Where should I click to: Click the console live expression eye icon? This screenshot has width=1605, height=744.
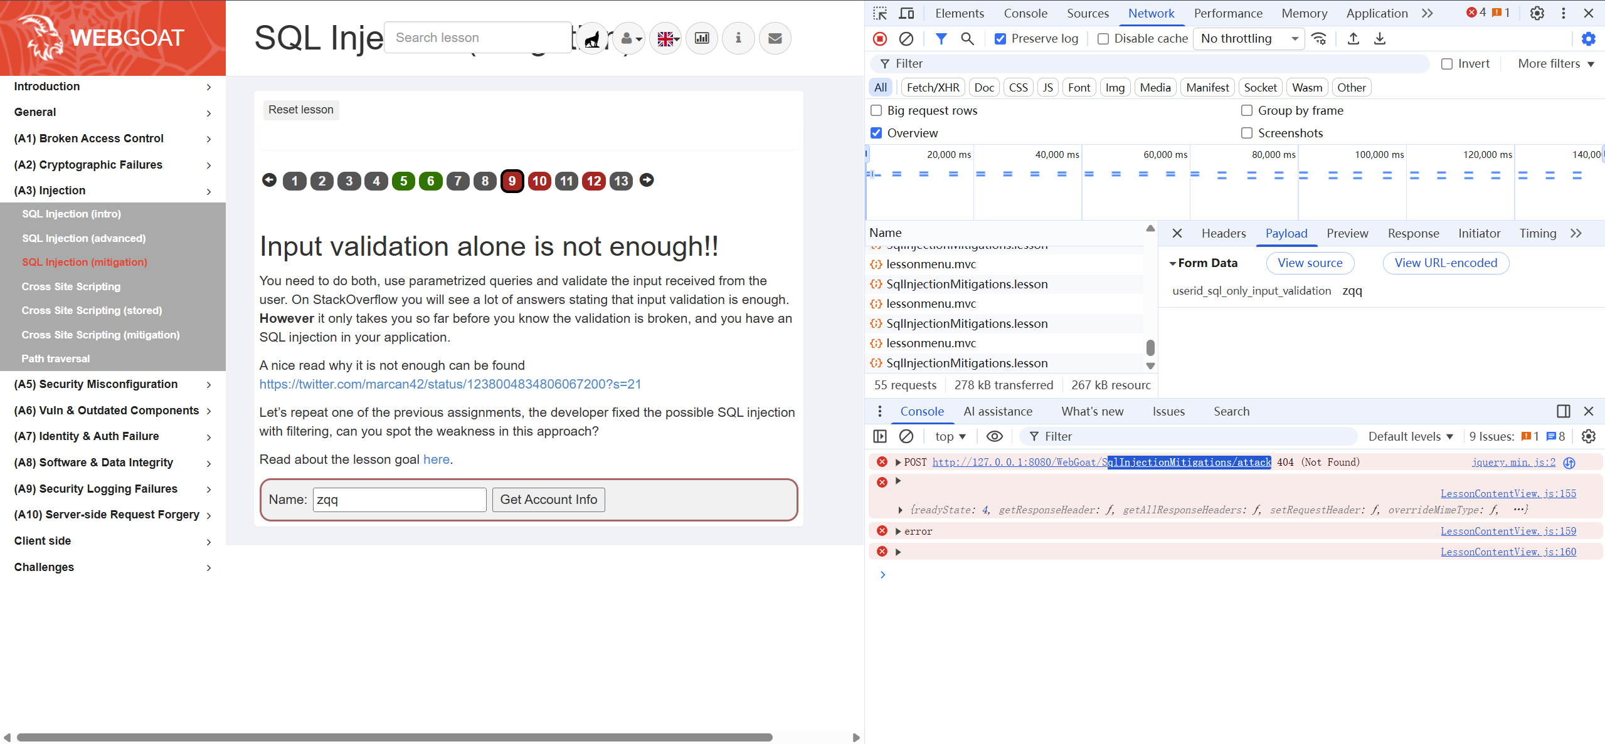point(994,436)
